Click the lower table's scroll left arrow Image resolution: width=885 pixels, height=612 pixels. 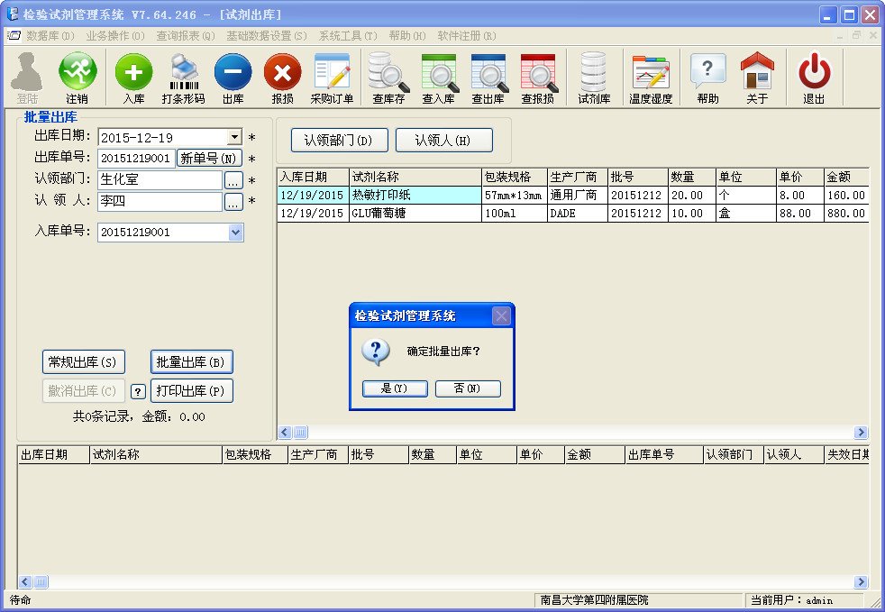pyautogui.click(x=25, y=581)
